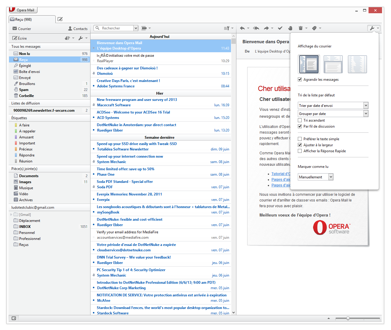The width and height of the screenshot is (391, 330).
Task: Click the Delete trash icon in toolbar
Action: click(301, 28)
